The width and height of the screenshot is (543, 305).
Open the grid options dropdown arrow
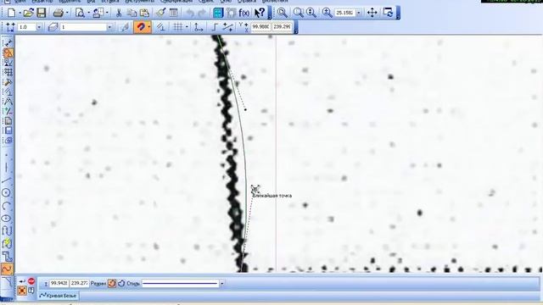187,27
